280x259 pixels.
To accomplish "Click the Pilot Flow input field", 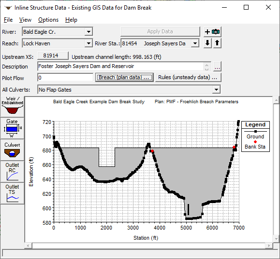I will pyautogui.click(x=65, y=78).
